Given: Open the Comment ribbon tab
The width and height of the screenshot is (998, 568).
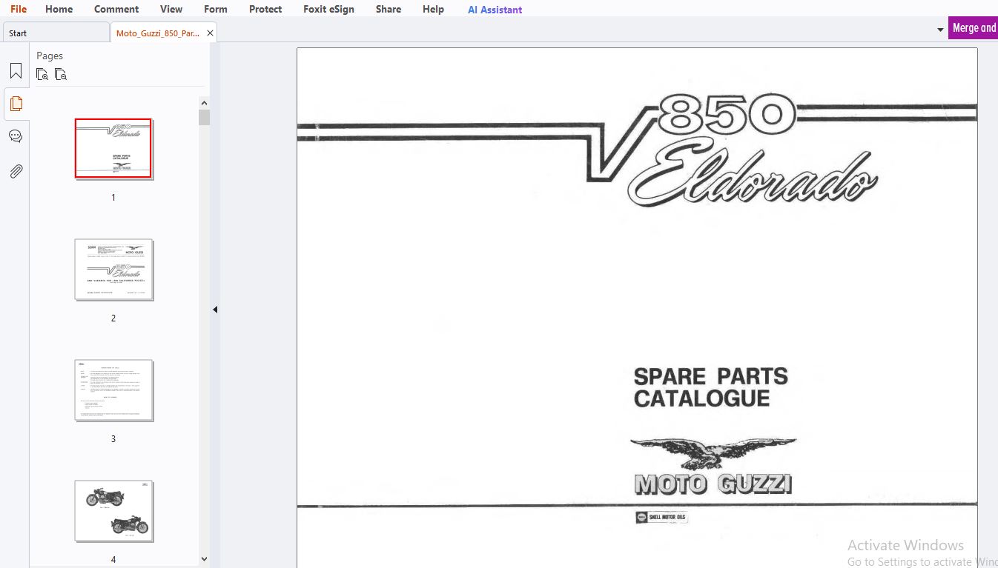Looking at the screenshot, I should point(116,9).
